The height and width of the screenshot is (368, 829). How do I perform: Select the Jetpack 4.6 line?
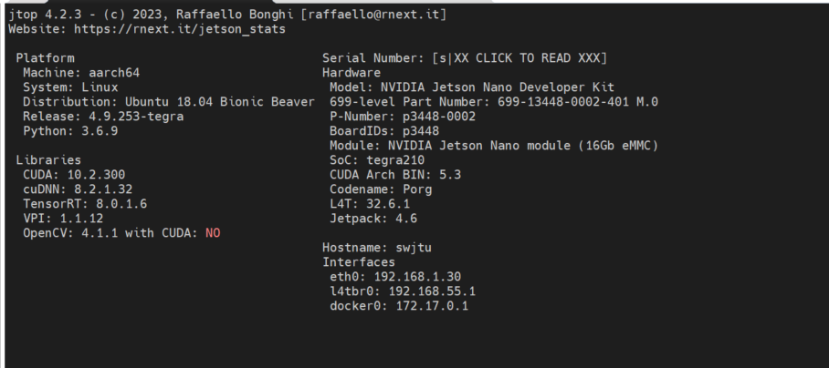pos(373,219)
